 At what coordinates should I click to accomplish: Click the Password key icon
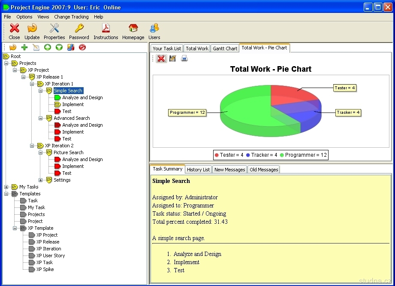point(79,29)
